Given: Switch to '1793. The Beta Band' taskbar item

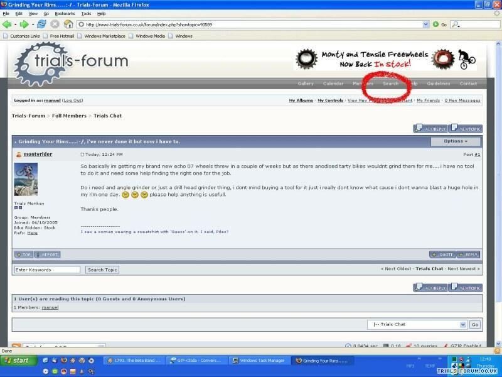Looking at the screenshot, I should (134, 361).
